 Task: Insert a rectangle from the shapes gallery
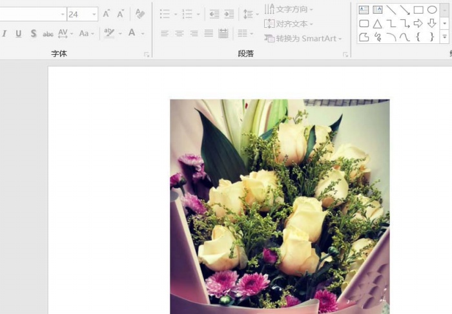point(418,10)
